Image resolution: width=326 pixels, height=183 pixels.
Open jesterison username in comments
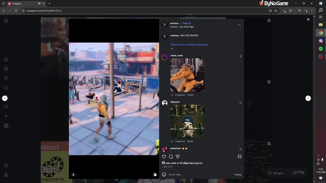point(176,148)
